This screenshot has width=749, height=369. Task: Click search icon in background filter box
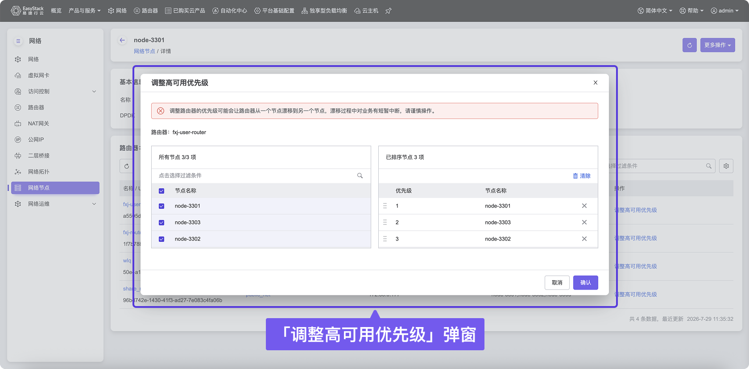point(709,166)
